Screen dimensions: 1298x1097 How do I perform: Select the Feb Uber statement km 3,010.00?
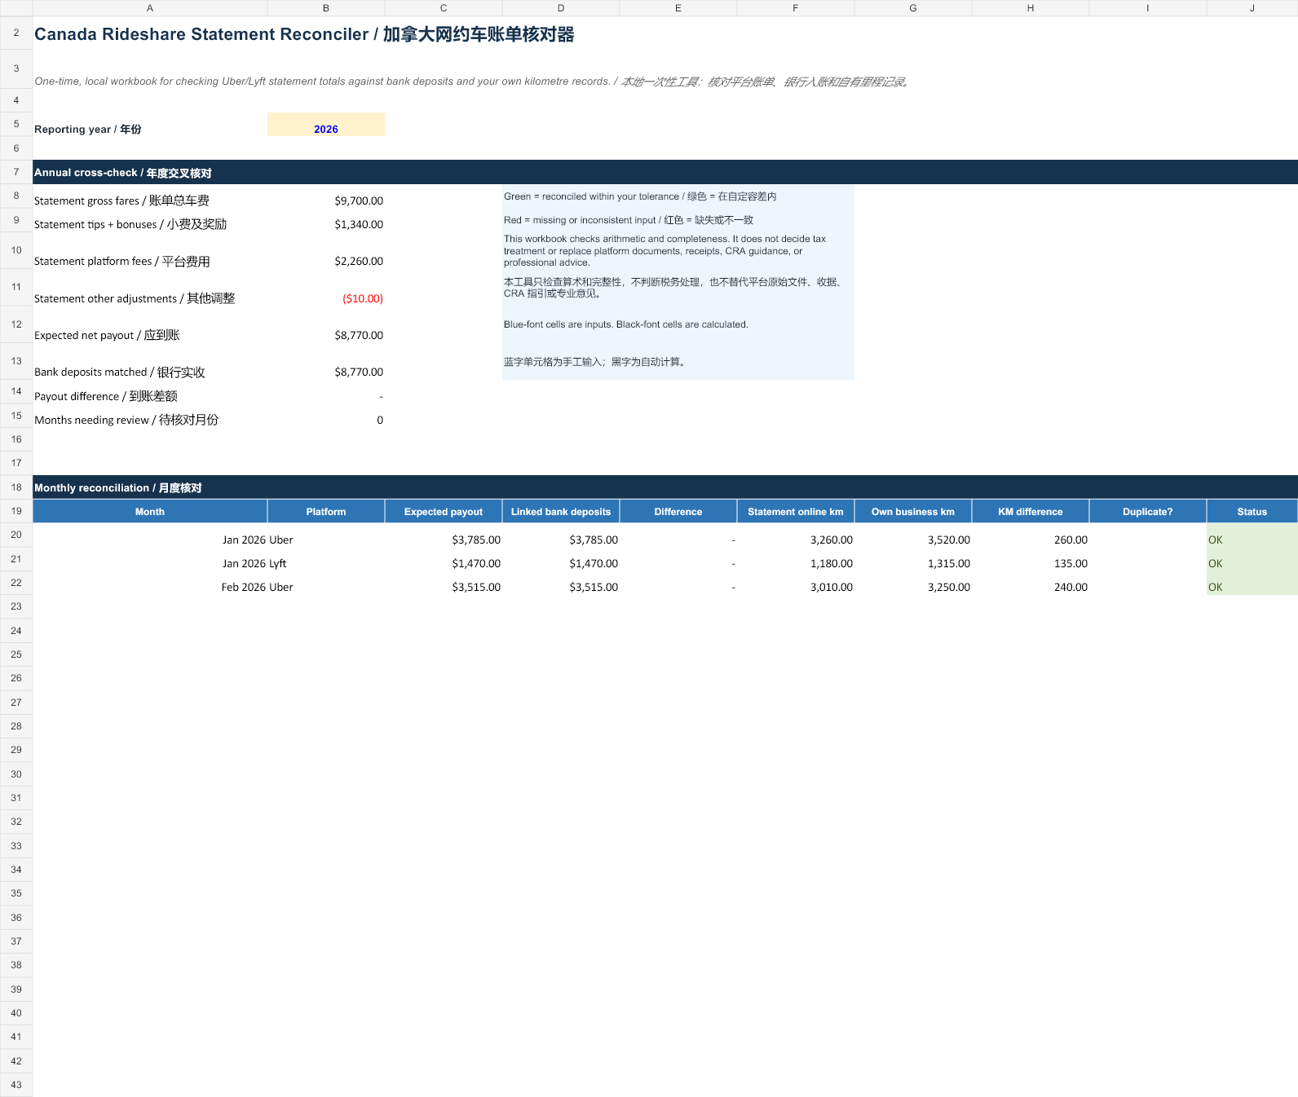832,587
